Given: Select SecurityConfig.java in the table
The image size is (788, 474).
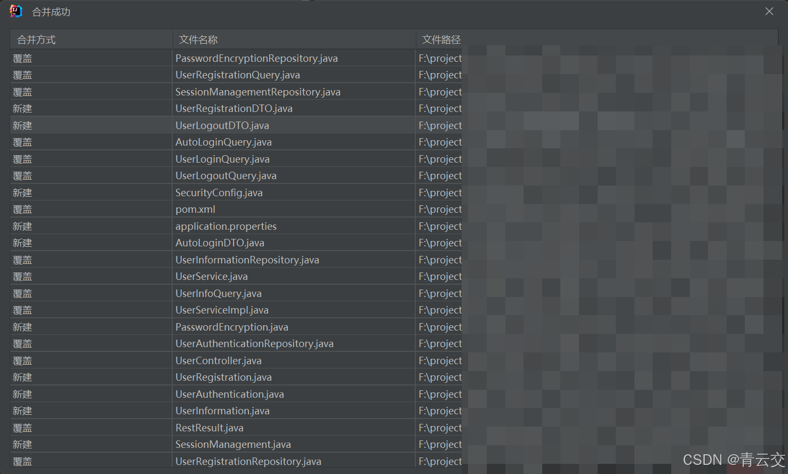Looking at the screenshot, I should pyautogui.click(x=219, y=192).
